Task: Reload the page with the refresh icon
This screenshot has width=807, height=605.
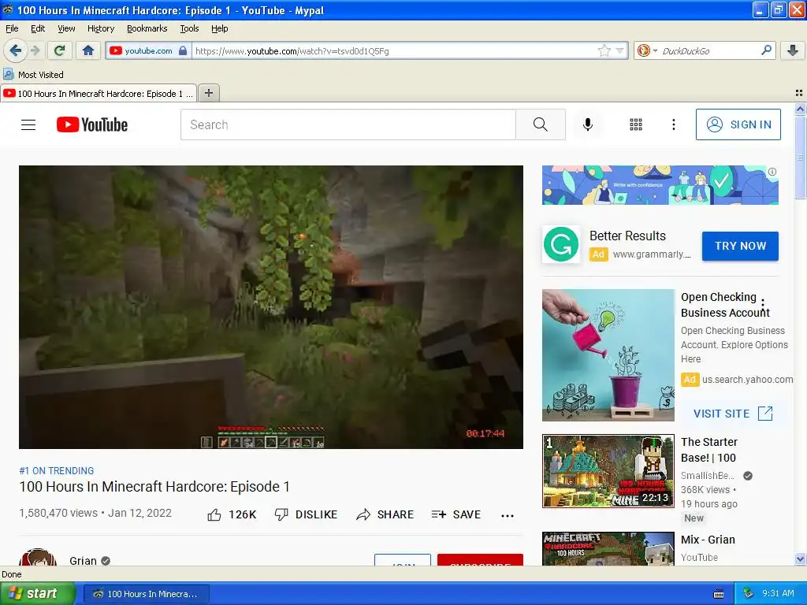Action: click(x=60, y=50)
